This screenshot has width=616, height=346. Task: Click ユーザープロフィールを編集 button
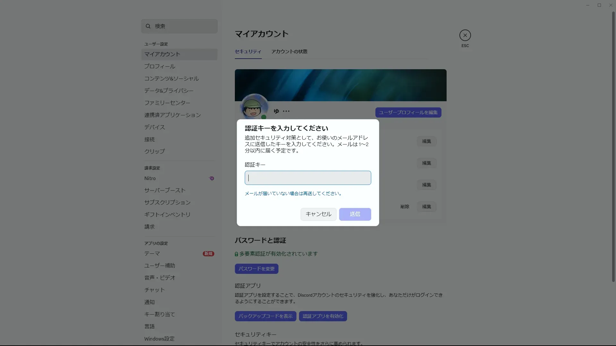(408, 112)
